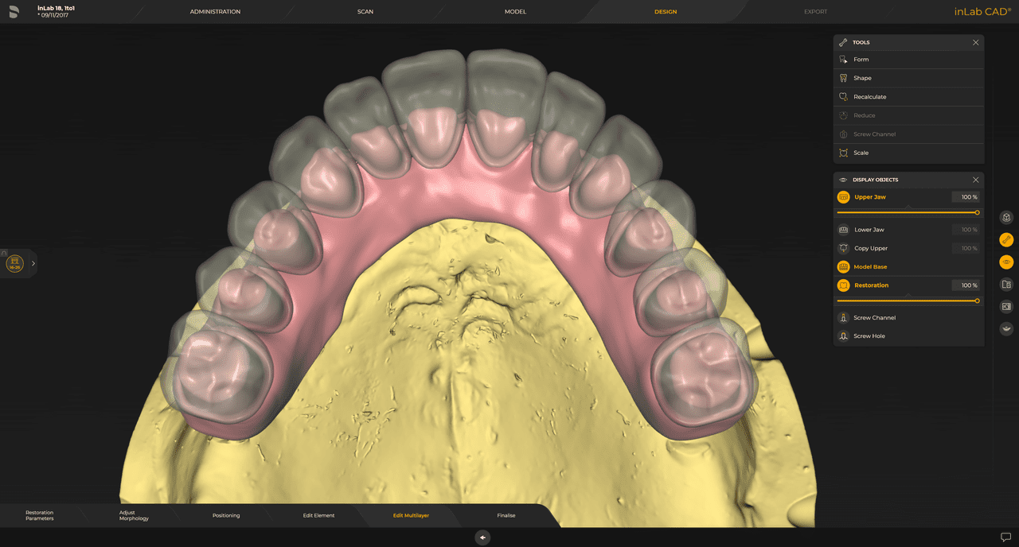
Task: Collapse the Tools panel with its X
Action: 975,42
